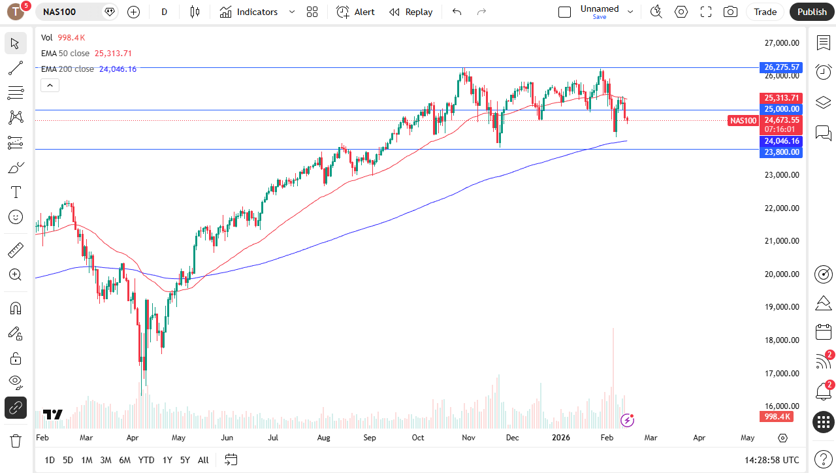
Task: Switch range to 5D
Action: [x=68, y=460]
